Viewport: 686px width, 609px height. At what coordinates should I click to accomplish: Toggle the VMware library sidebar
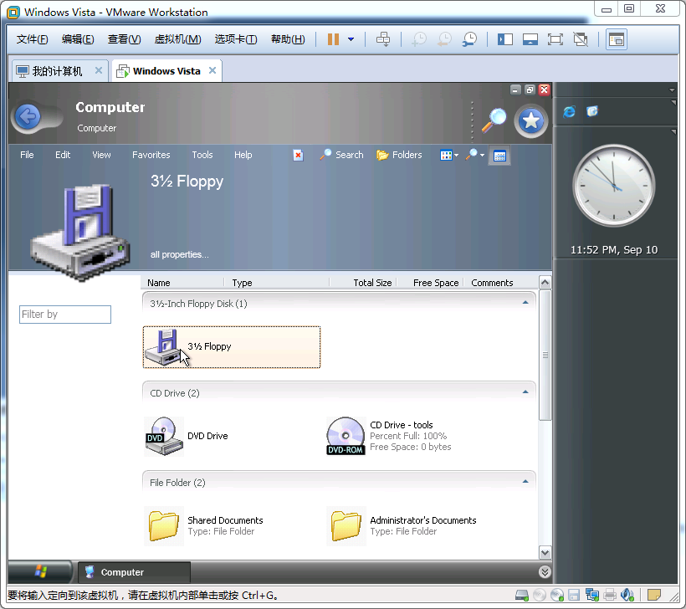coord(504,39)
